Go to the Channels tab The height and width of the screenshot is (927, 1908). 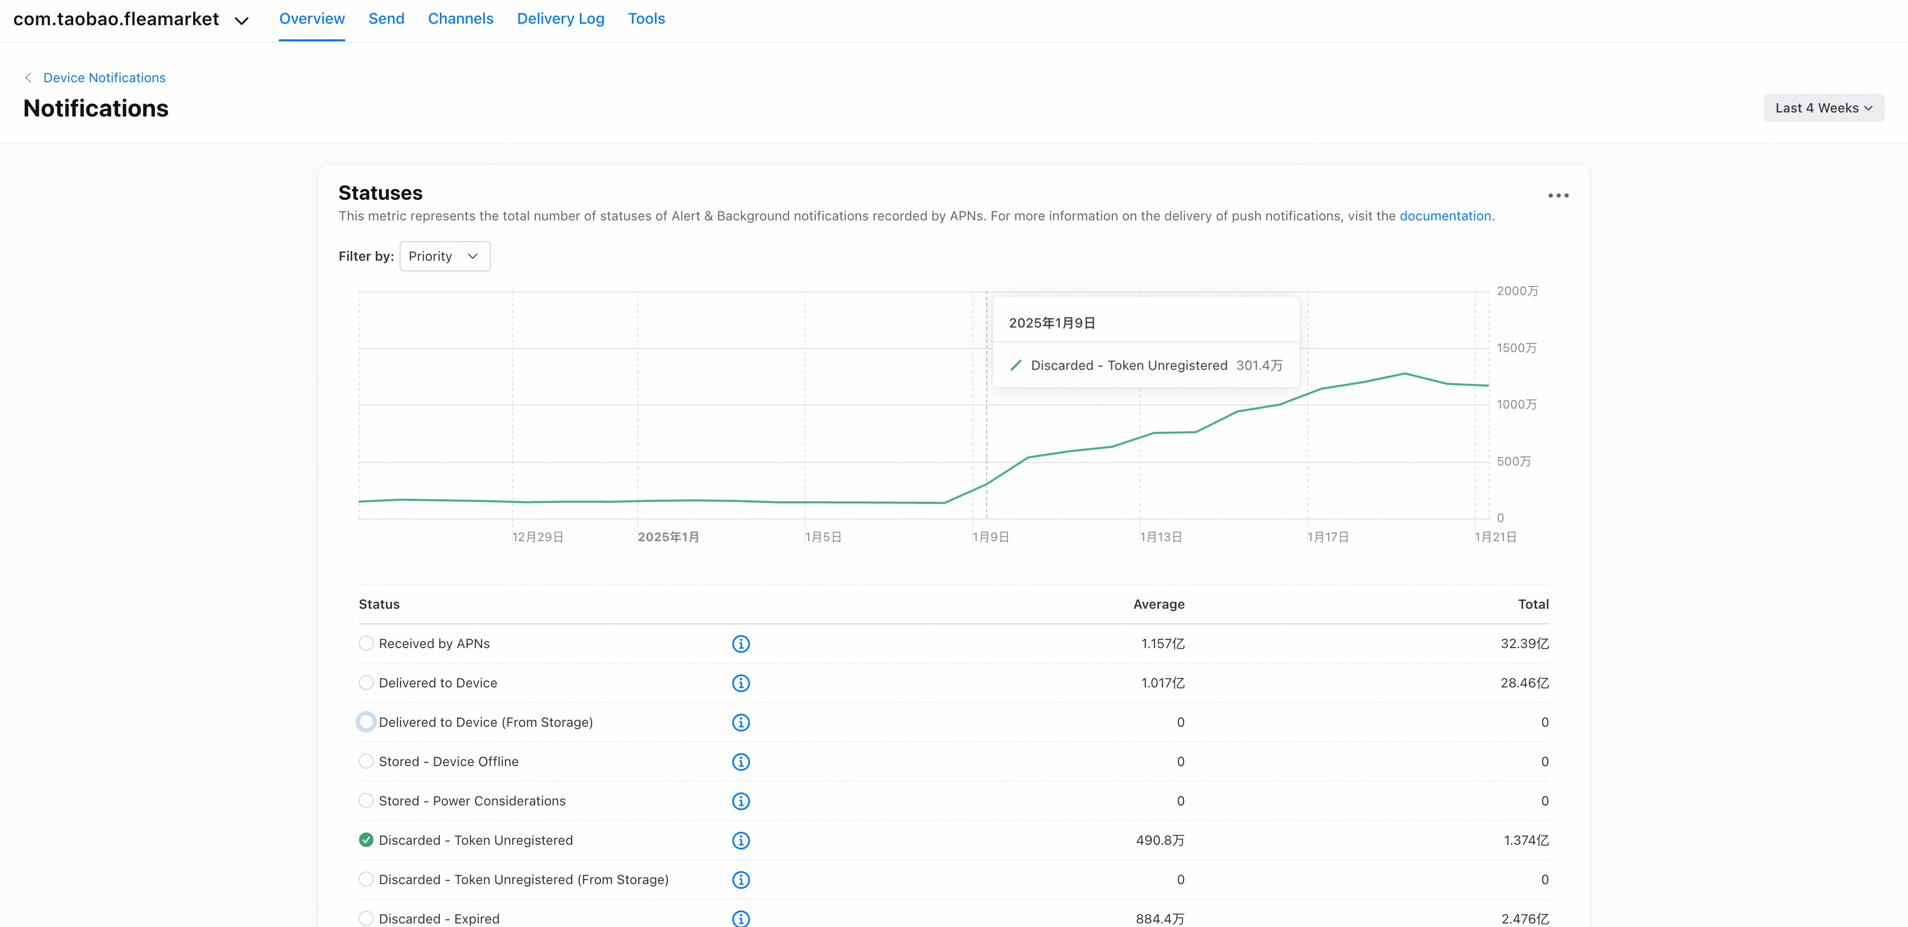pyautogui.click(x=460, y=19)
